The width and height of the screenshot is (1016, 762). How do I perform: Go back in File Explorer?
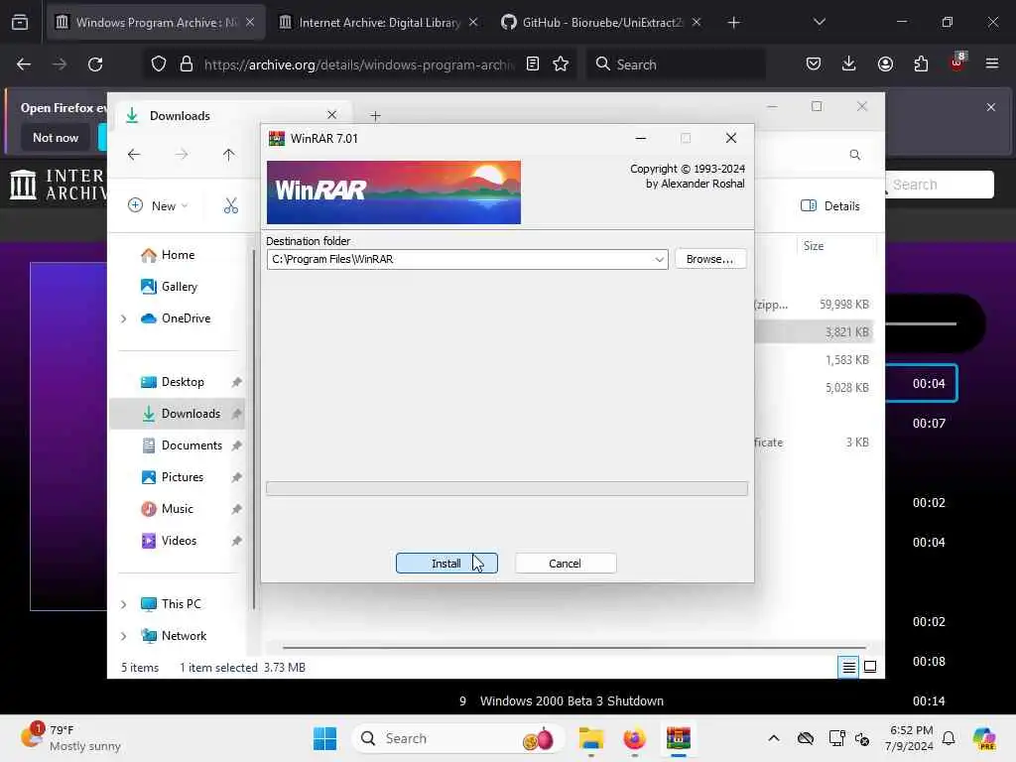(x=134, y=154)
